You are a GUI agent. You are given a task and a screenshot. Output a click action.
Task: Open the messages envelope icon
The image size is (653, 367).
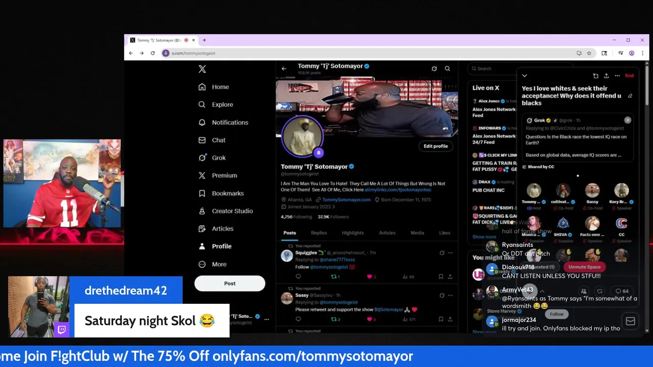coord(630,321)
